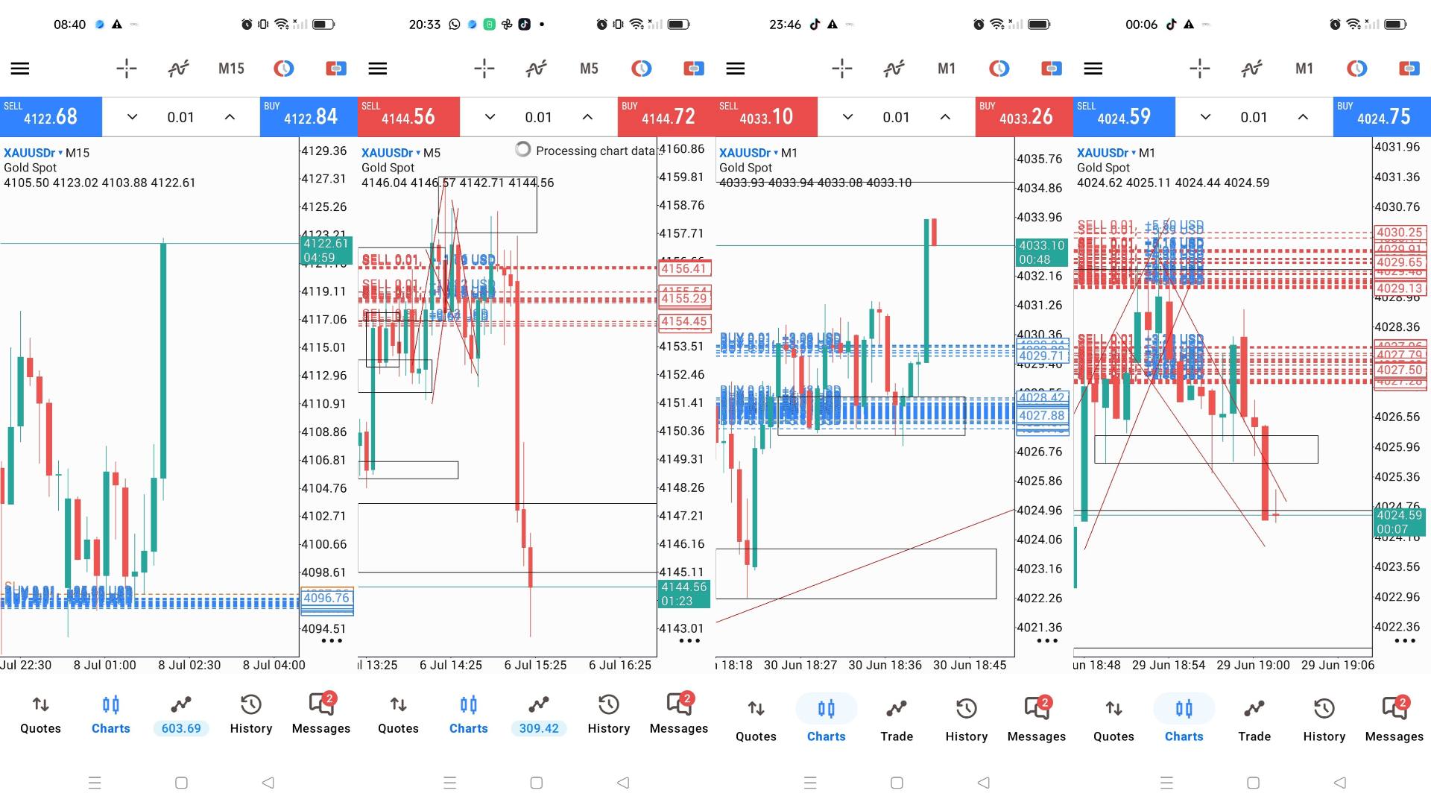Open Quotes tab in first panel

pyautogui.click(x=40, y=715)
